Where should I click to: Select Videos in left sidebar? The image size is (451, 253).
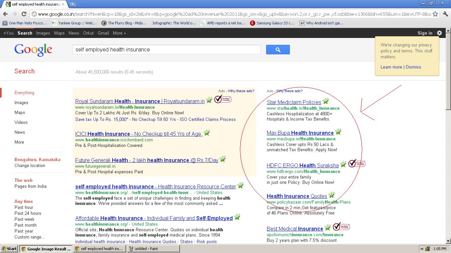tap(21, 122)
